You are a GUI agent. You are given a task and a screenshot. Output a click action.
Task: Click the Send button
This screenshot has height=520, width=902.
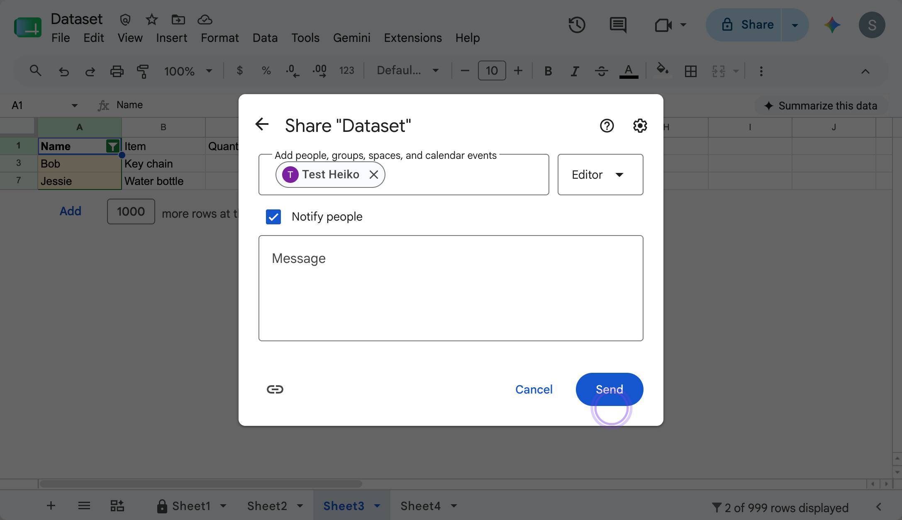[x=609, y=389]
